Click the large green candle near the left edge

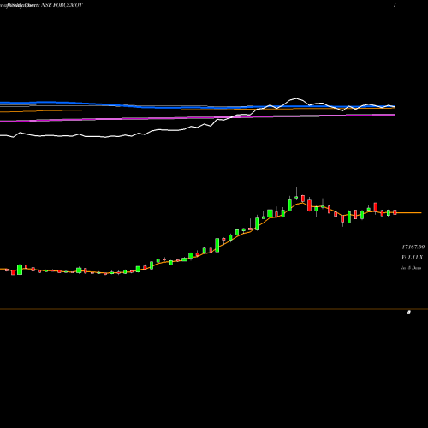point(20,270)
